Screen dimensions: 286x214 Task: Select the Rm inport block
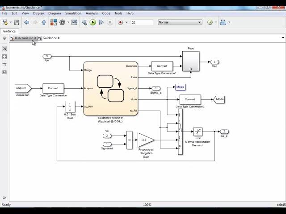click(x=47, y=57)
